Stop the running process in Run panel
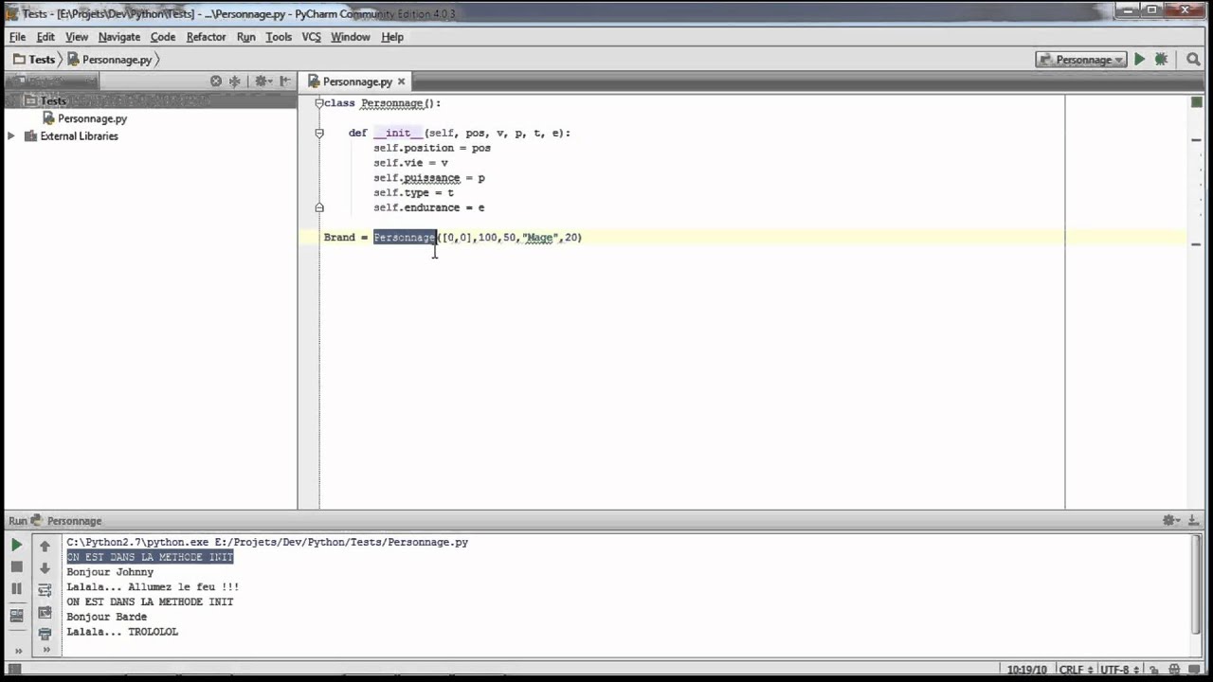This screenshot has width=1213, height=682. pos(16,566)
